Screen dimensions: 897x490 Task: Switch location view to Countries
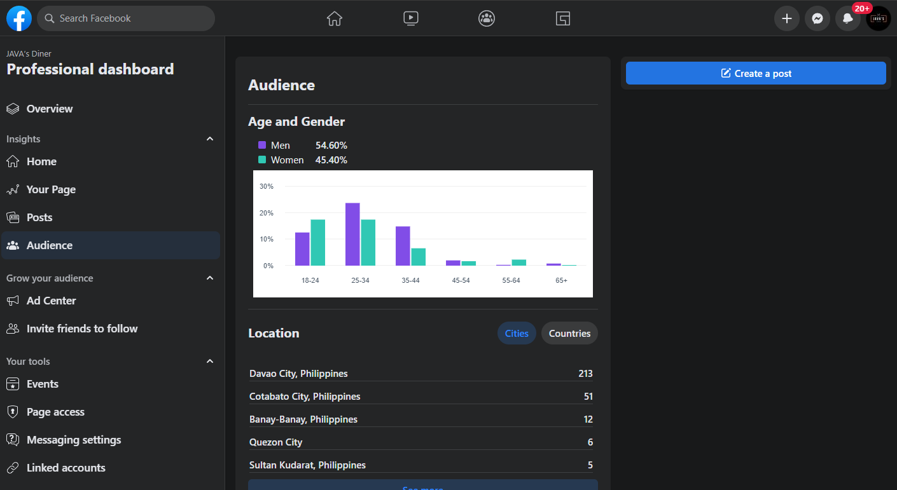[569, 333]
